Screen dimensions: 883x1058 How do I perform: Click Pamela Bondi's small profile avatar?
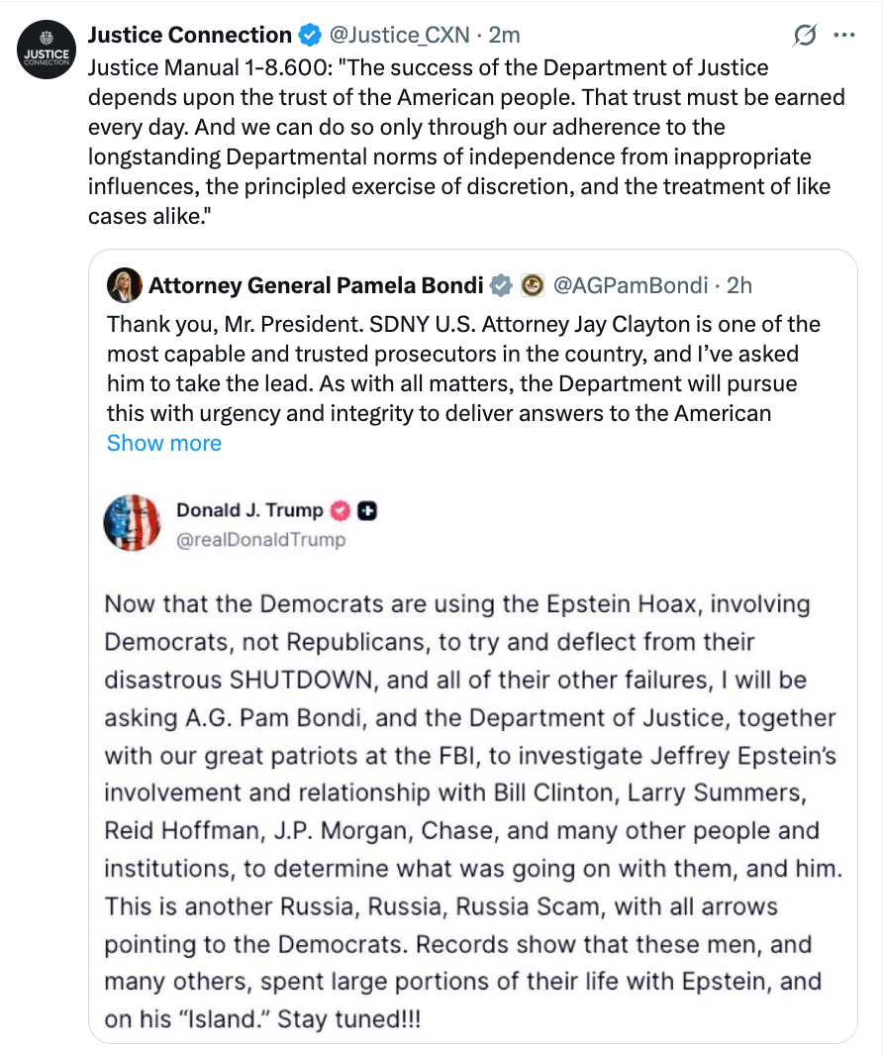[126, 285]
